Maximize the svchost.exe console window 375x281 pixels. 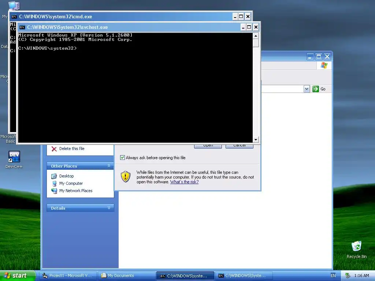point(249,27)
